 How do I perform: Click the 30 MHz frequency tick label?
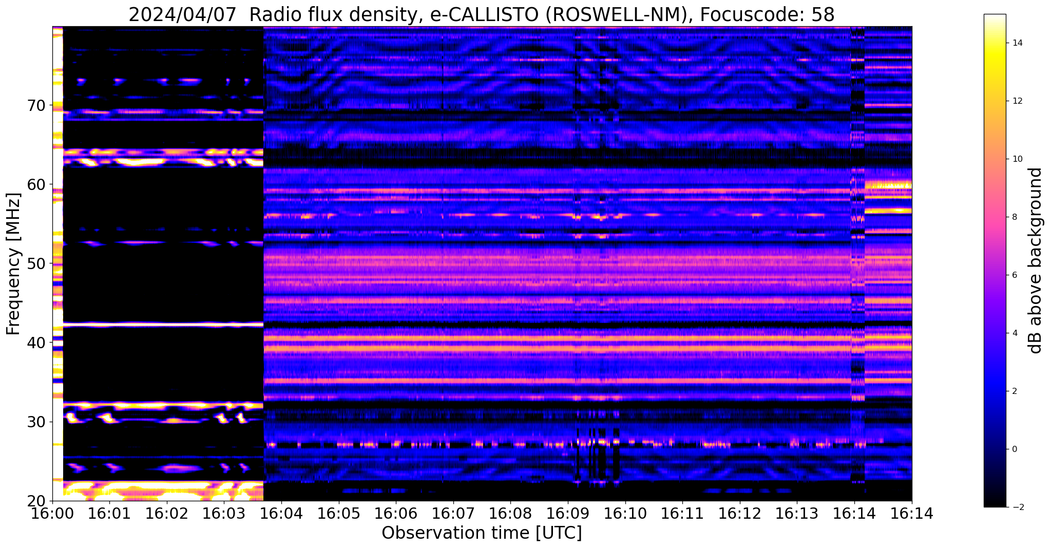click(37, 422)
